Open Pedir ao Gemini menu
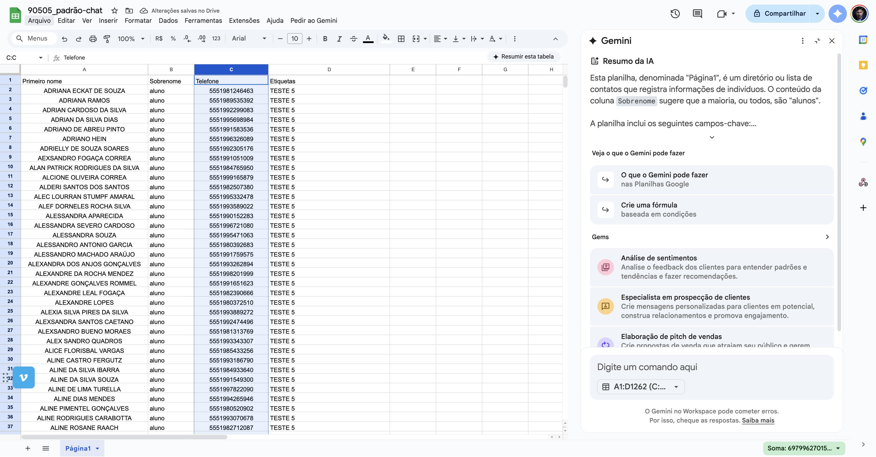 pos(314,20)
